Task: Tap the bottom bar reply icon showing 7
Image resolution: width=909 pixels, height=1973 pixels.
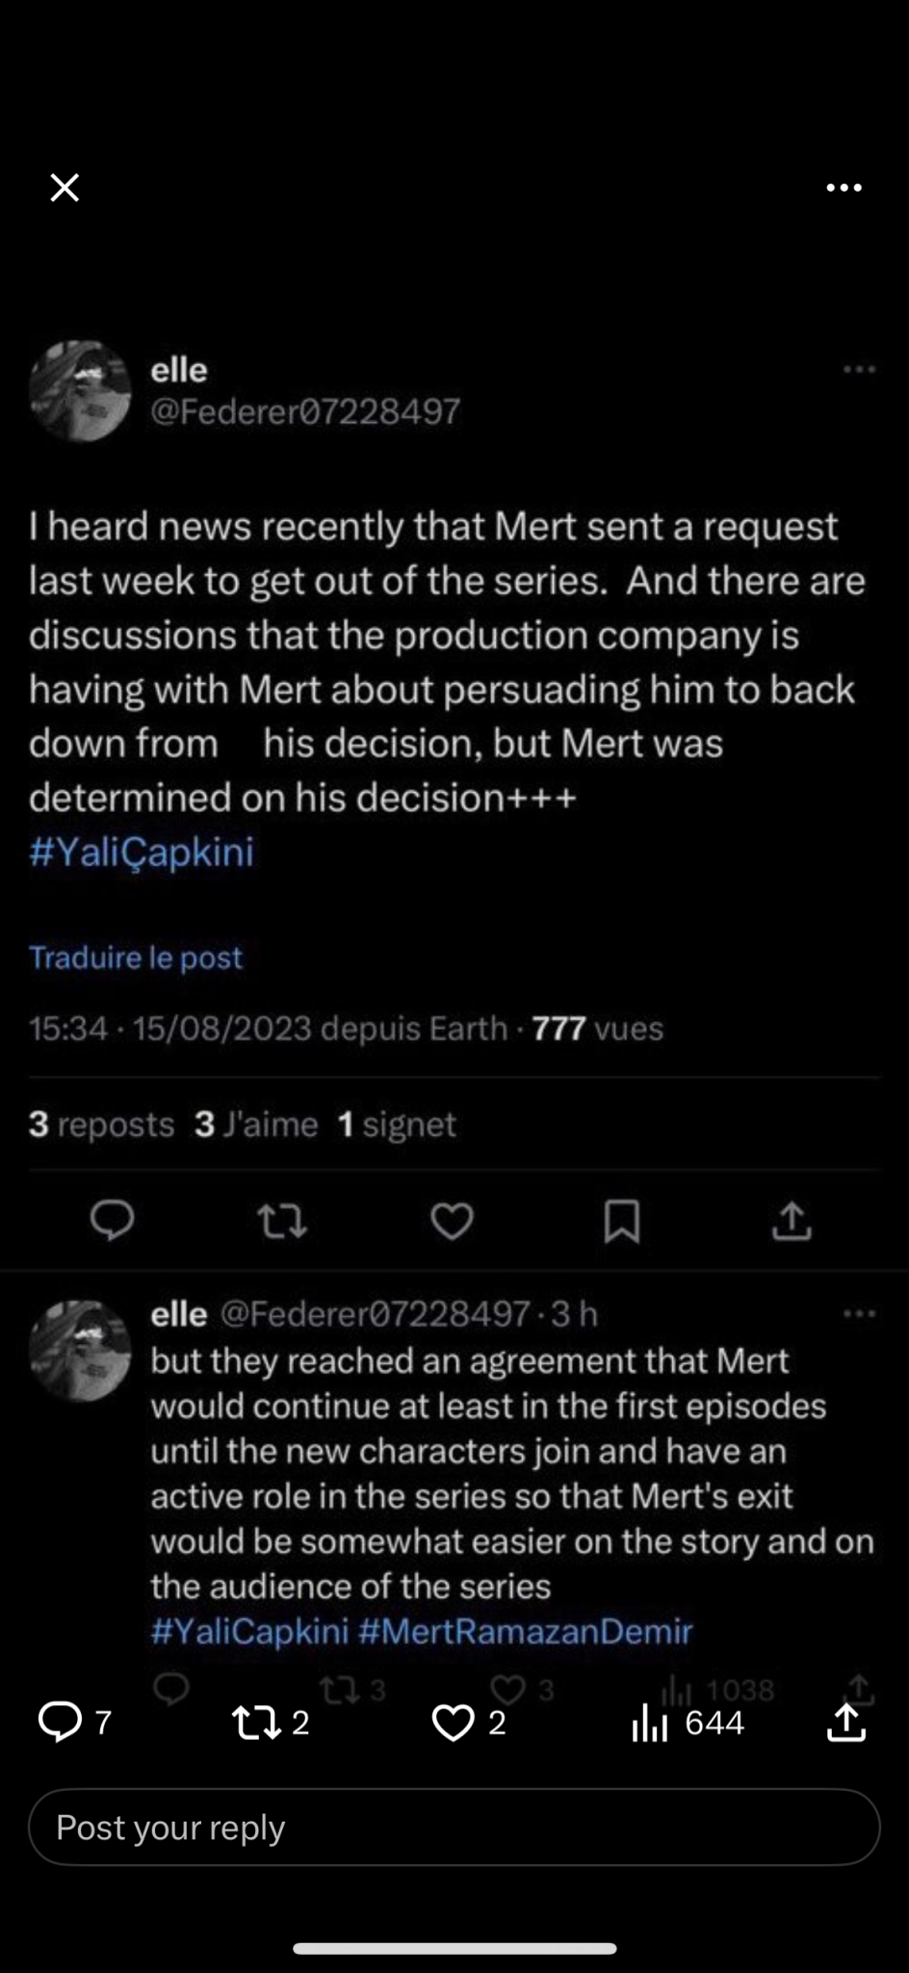Action: pos(61,1723)
